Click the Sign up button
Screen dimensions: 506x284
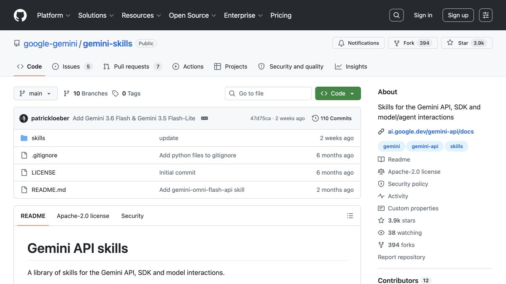(458, 15)
